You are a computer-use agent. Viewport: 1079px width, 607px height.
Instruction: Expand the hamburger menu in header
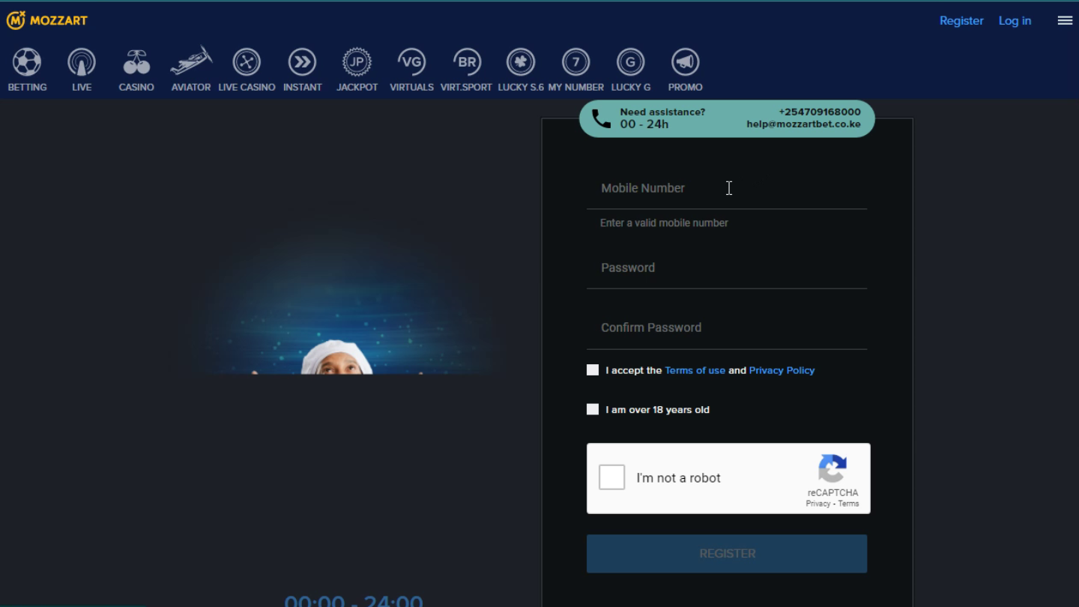pos(1065,21)
